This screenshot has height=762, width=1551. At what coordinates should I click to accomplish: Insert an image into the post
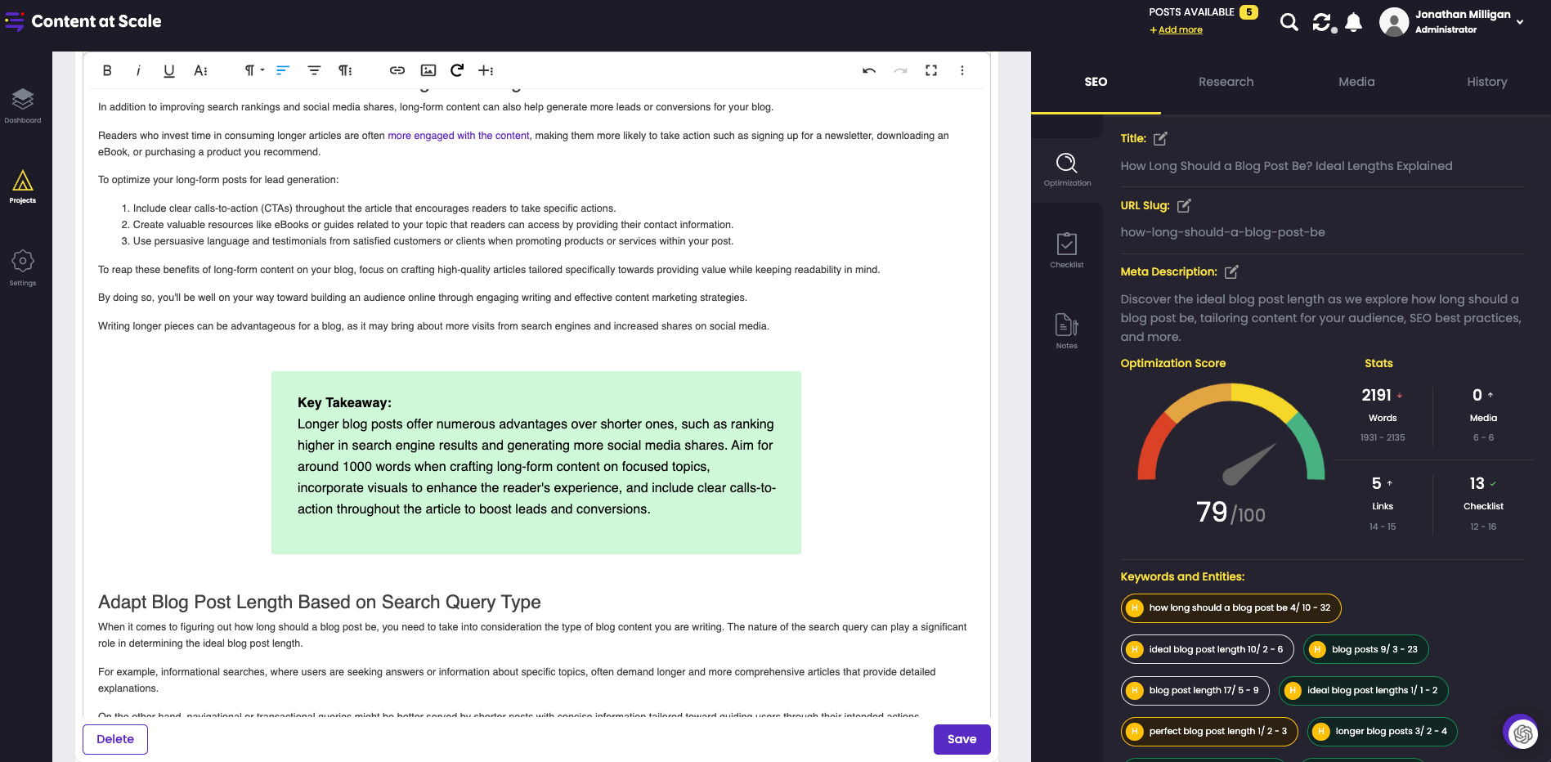pos(428,70)
